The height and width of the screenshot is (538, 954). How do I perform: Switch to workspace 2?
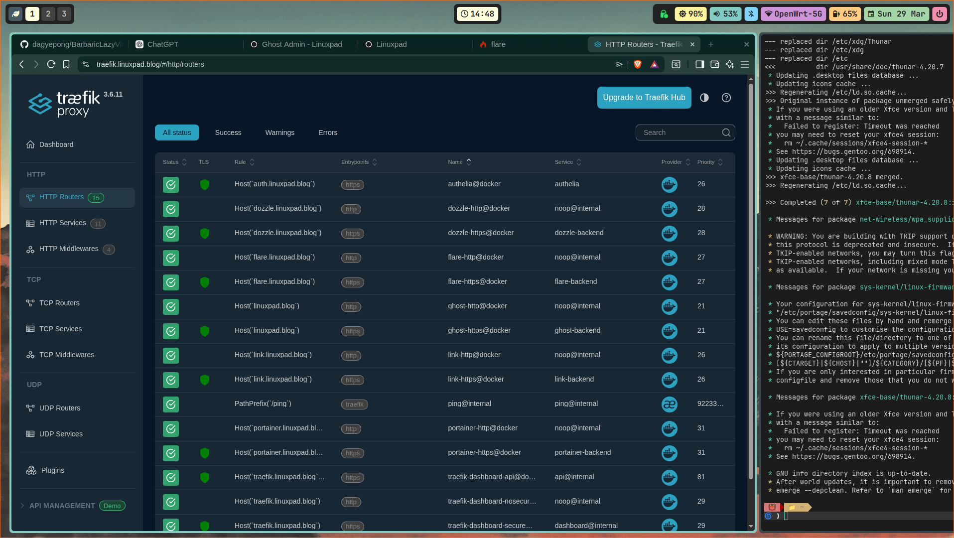point(48,14)
